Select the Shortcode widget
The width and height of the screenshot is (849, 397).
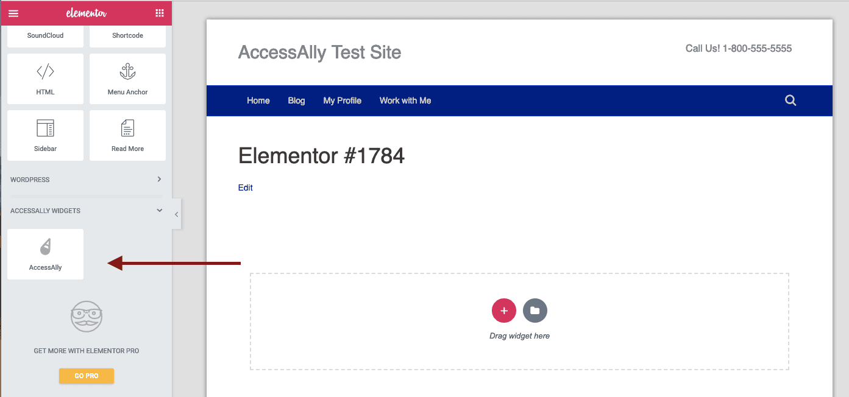[127, 36]
